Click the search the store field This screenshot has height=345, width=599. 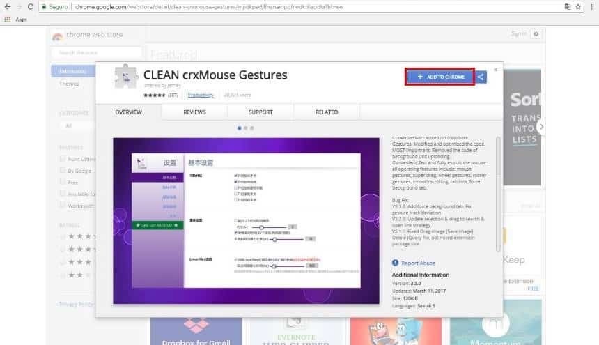(x=96, y=52)
